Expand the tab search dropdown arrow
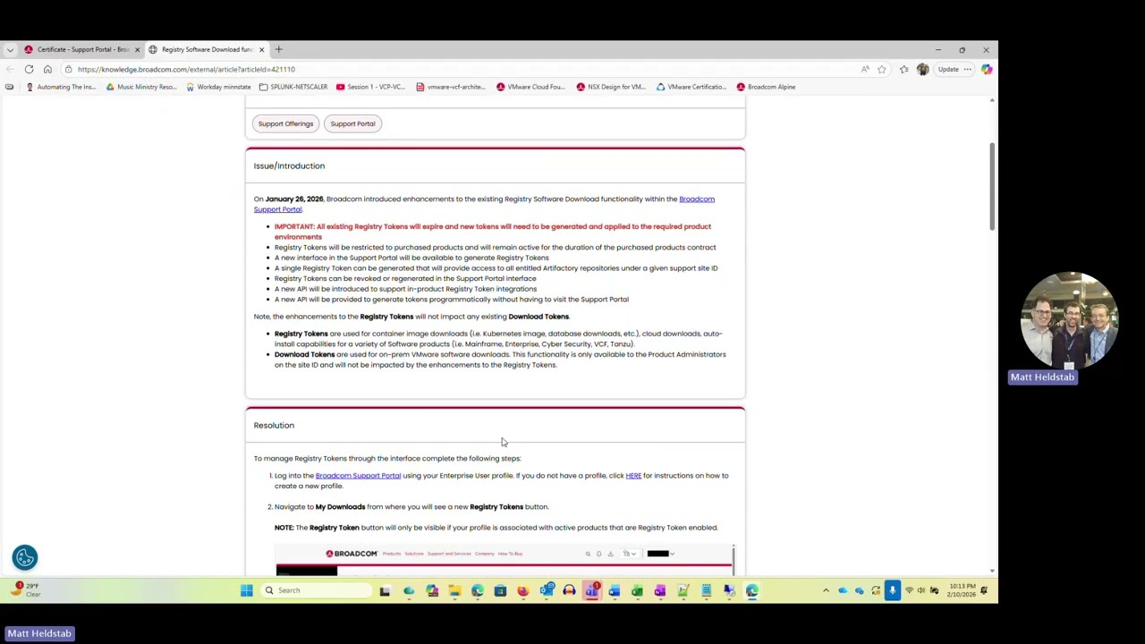 point(10,49)
